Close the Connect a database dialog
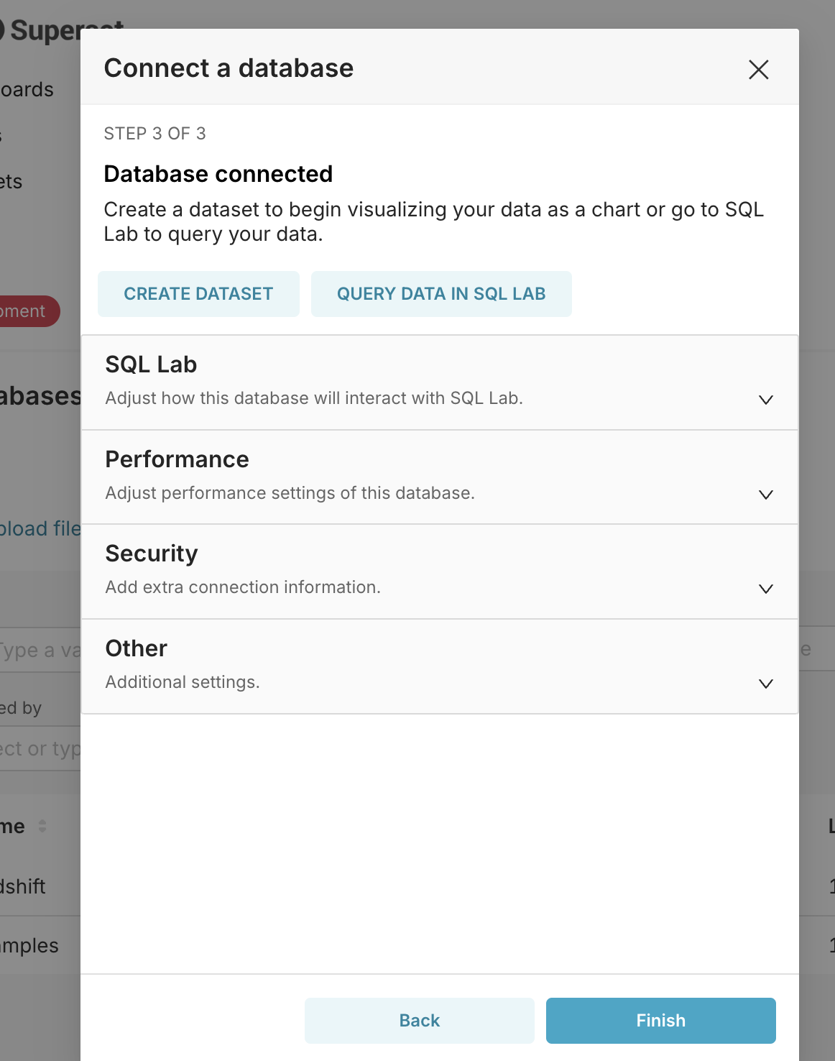This screenshot has height=1061, width=835. click(758, 70)
